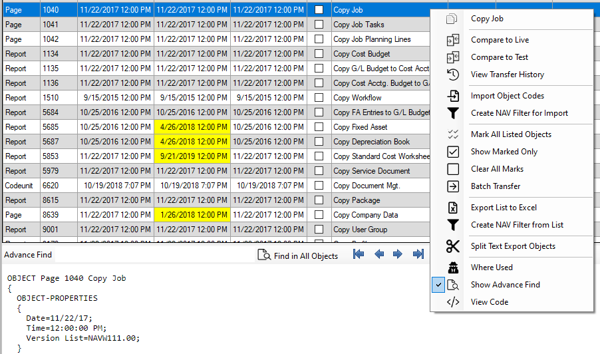
Task: Click the Split Text Export Objects scissors icon
Action: pyautogui.click(x=453, y=246)
